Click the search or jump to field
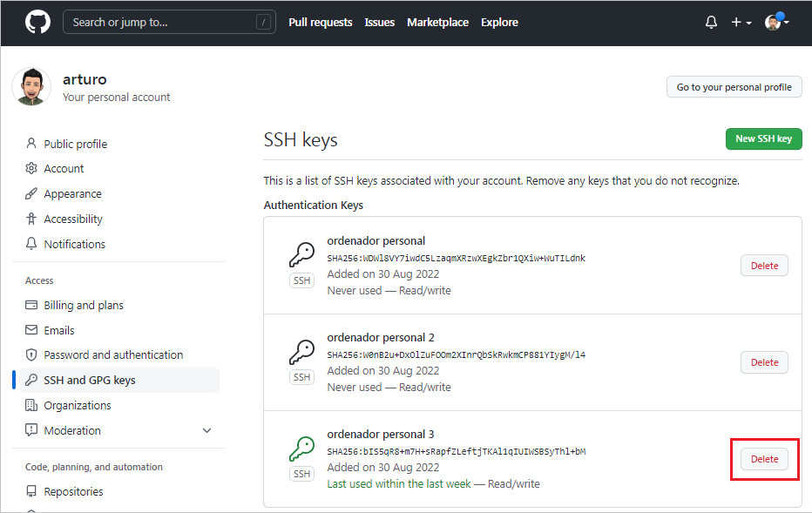812x513 pixels. (169, 22)
